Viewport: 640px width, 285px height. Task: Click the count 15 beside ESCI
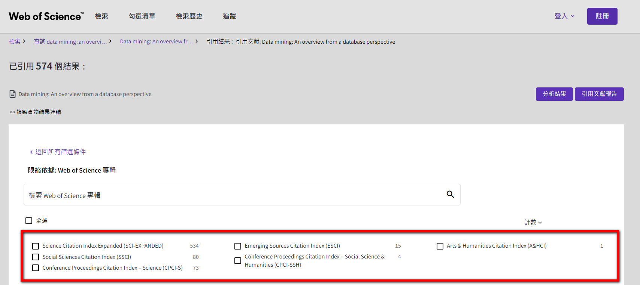[398, 246]
